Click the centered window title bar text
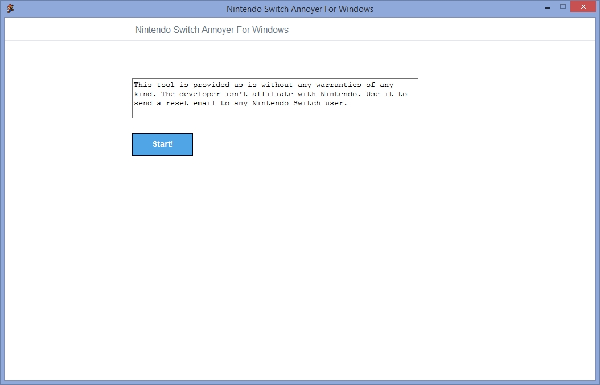 click(x=299, y=9)
